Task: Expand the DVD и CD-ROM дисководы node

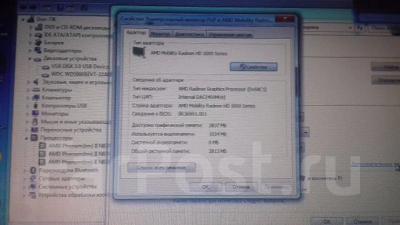Action: click(x=31, y=27)
